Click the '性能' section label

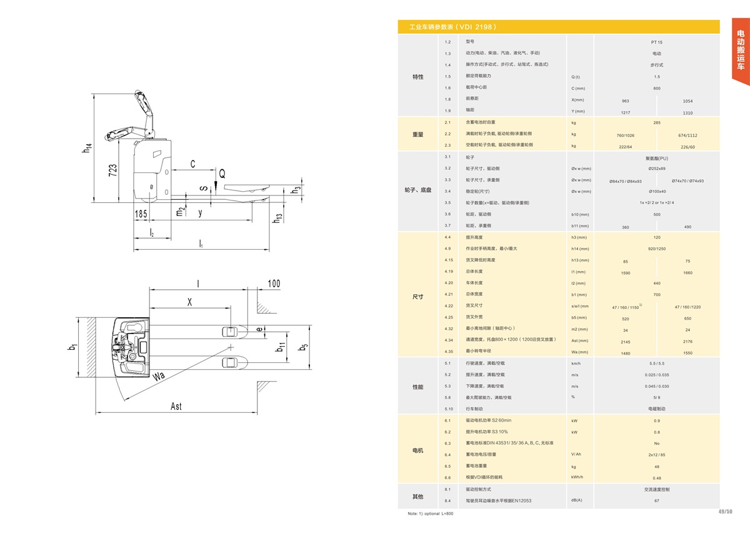[x=417, y=387]
